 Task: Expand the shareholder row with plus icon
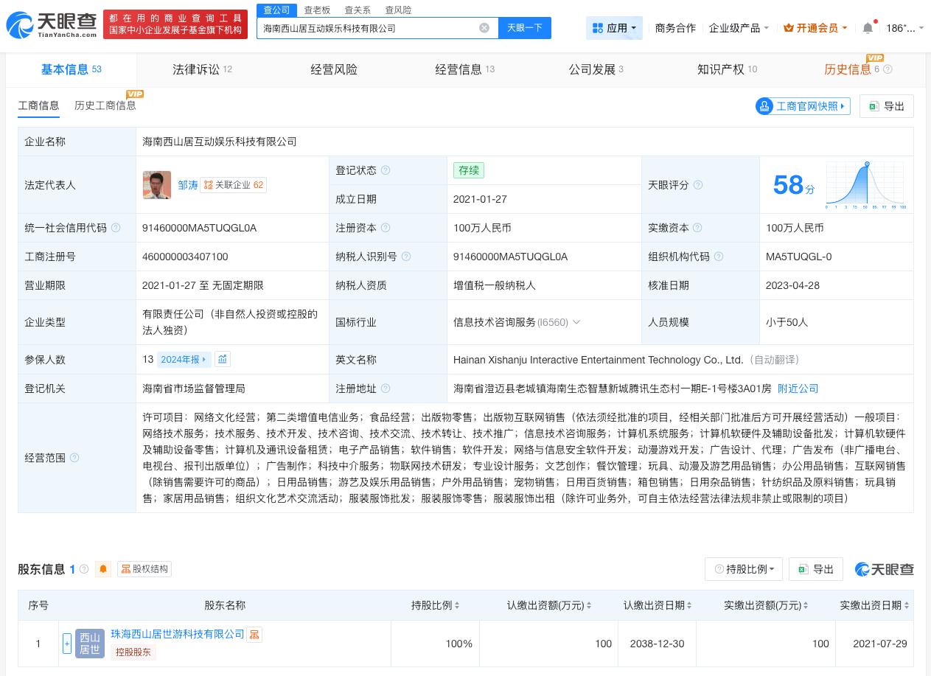click(x=67, y=643)
